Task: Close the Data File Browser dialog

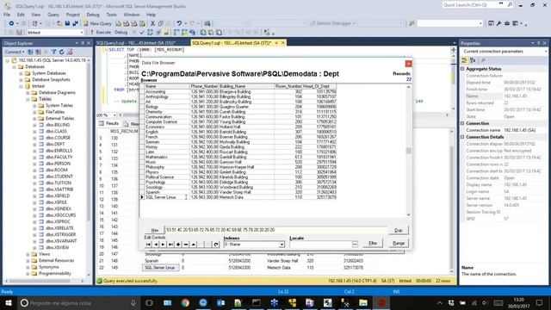Action: pyautogui.click(x=408, y=64)
